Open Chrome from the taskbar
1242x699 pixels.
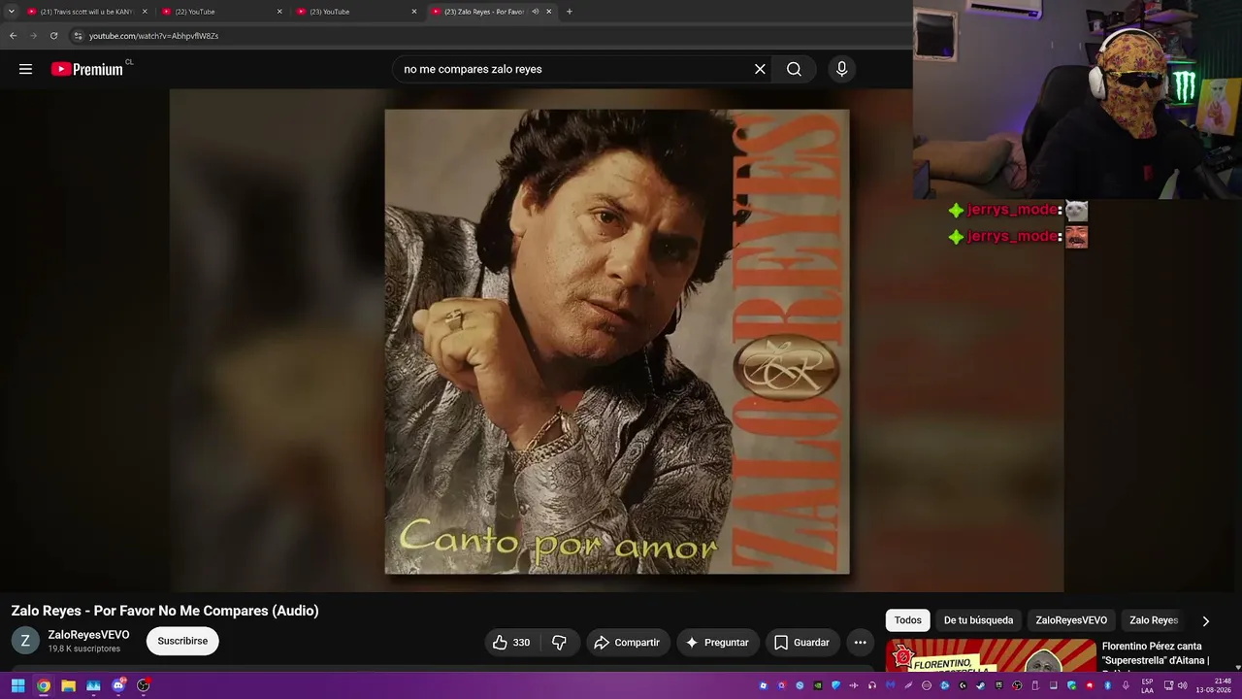[x=44, y=685]
